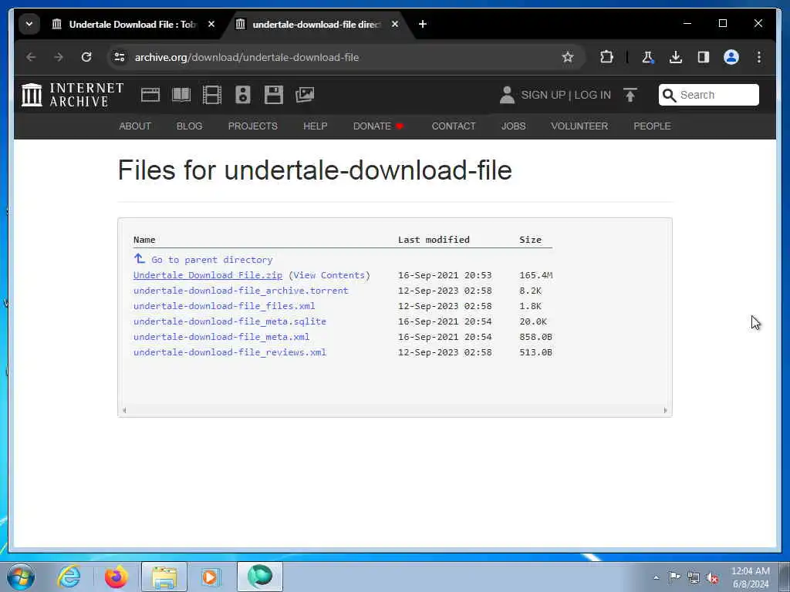Open a new browser tab

(x=423, y=24)
